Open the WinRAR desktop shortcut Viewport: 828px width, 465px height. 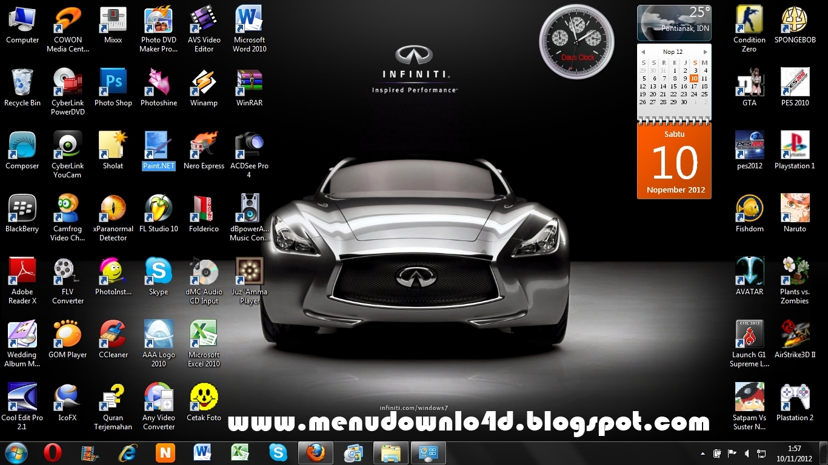pos(249,88)
